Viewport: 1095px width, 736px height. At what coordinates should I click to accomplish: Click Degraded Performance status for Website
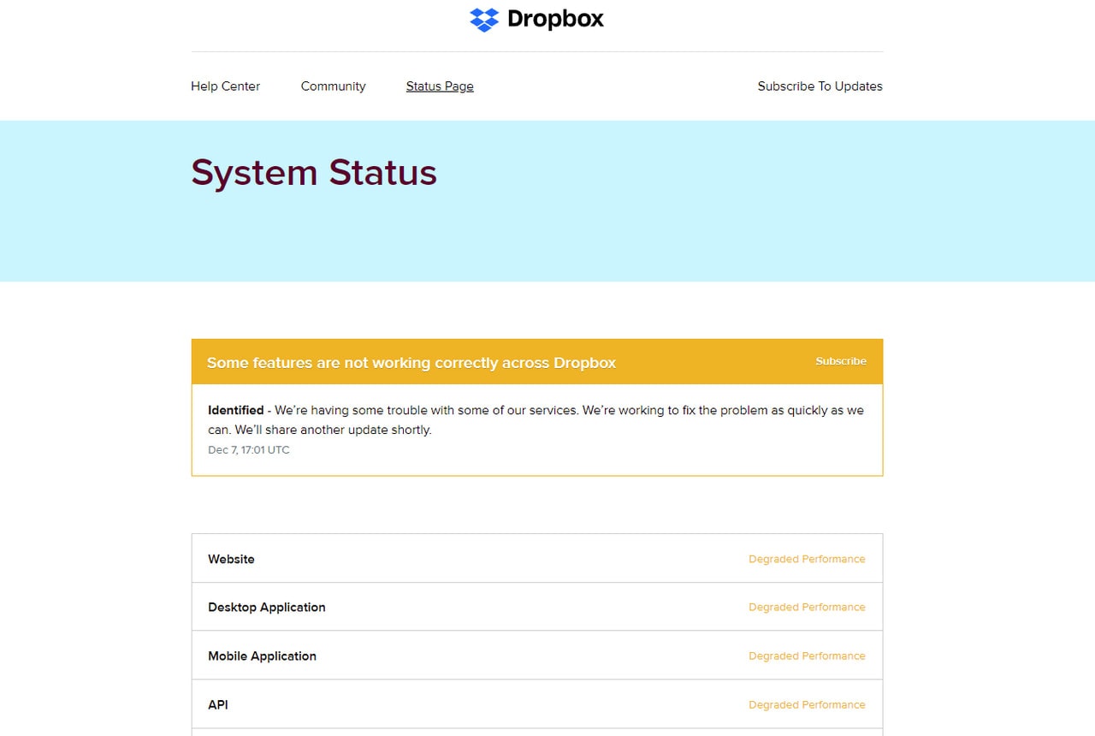(x=807, y=559)
